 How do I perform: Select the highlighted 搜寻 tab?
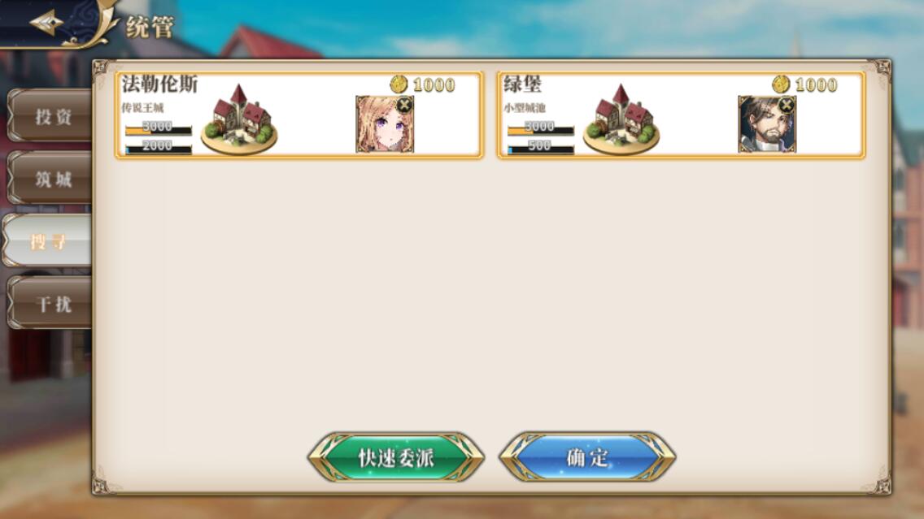[47, 240]
